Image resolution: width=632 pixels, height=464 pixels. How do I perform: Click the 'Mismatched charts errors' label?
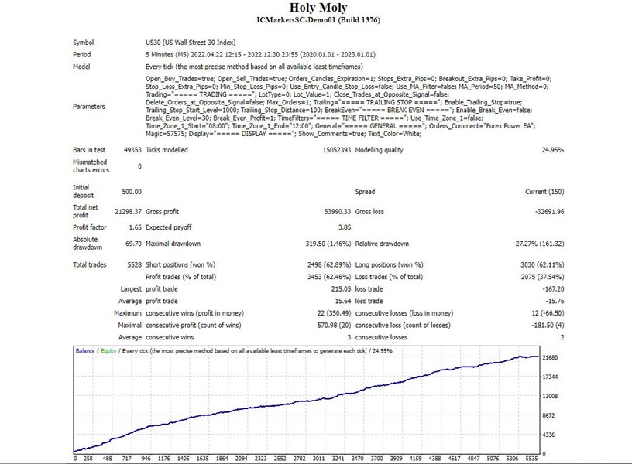pos(91,165)
